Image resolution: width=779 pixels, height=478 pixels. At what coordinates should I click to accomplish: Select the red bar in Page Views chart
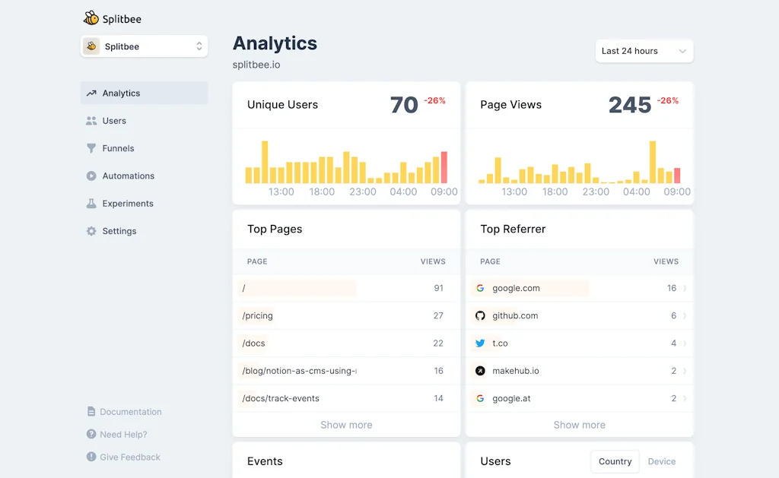point(677,176)
